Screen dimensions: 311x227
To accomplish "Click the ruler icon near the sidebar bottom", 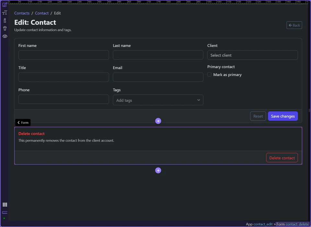I will [x=5, y=213].
